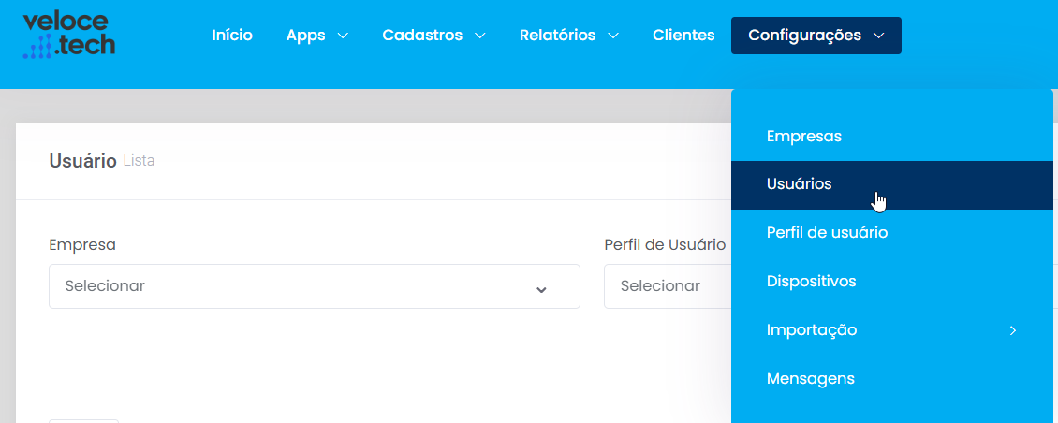
Task: Go to the Clientes page
Action: [683, 36]
